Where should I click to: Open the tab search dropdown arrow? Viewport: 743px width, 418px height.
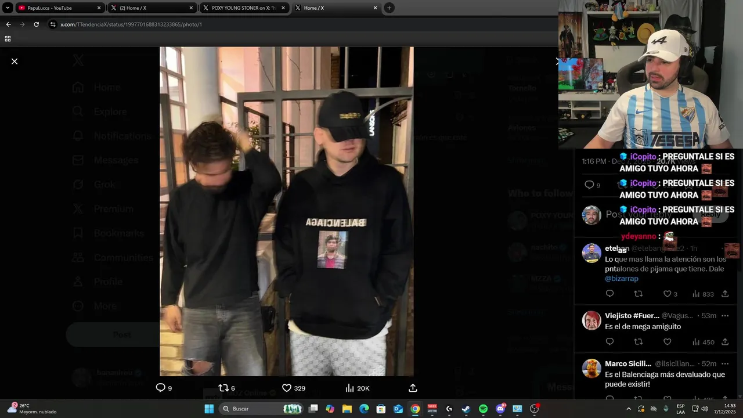(8, 8)
